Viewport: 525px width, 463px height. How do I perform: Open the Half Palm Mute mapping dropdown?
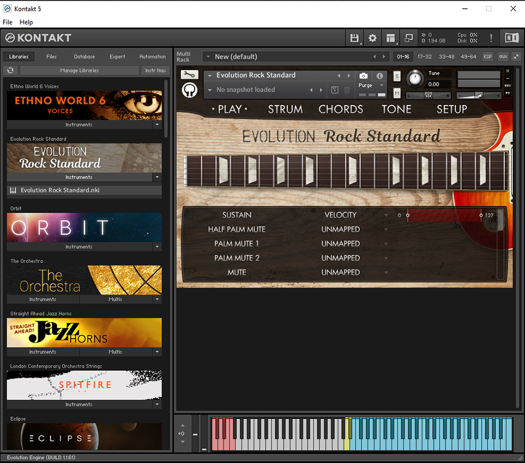pyautogui.click(x=386, y=229)
